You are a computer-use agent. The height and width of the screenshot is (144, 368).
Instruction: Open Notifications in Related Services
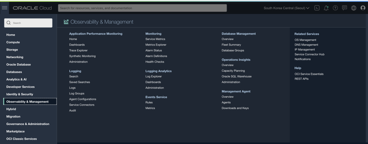(303, 59)
